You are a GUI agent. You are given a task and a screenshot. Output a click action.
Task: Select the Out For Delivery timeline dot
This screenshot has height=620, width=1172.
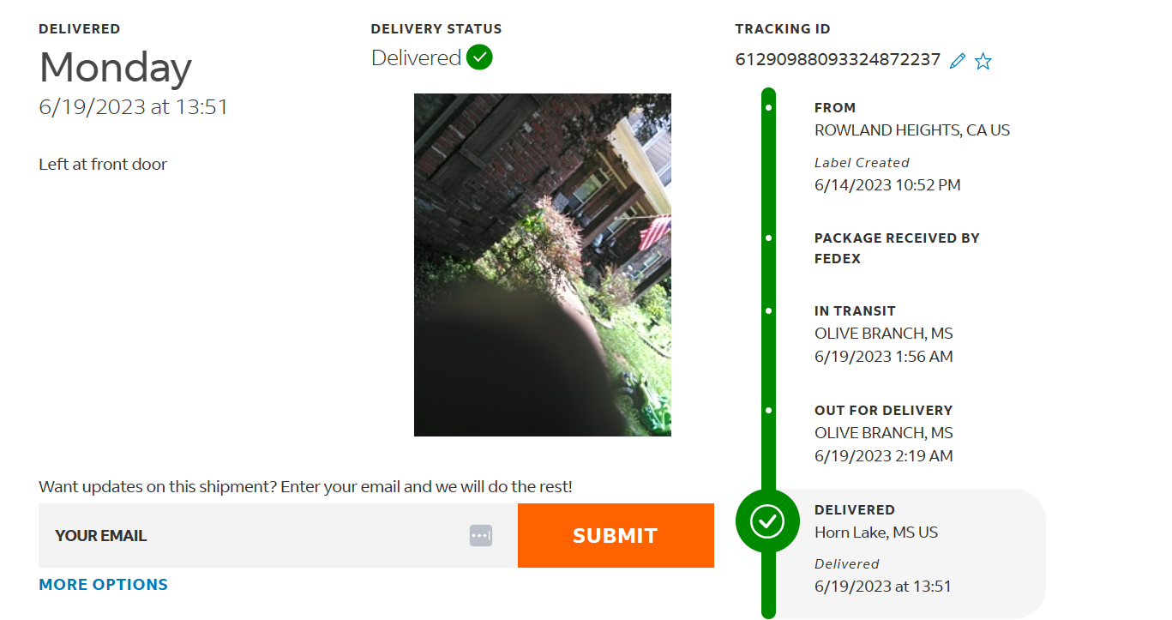(x=768, y=410)
